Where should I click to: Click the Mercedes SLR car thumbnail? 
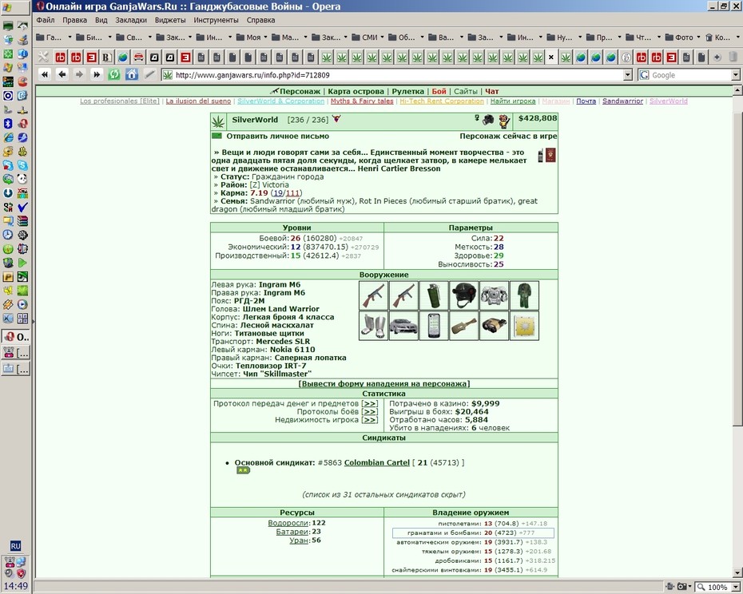(x=403, y=326)
